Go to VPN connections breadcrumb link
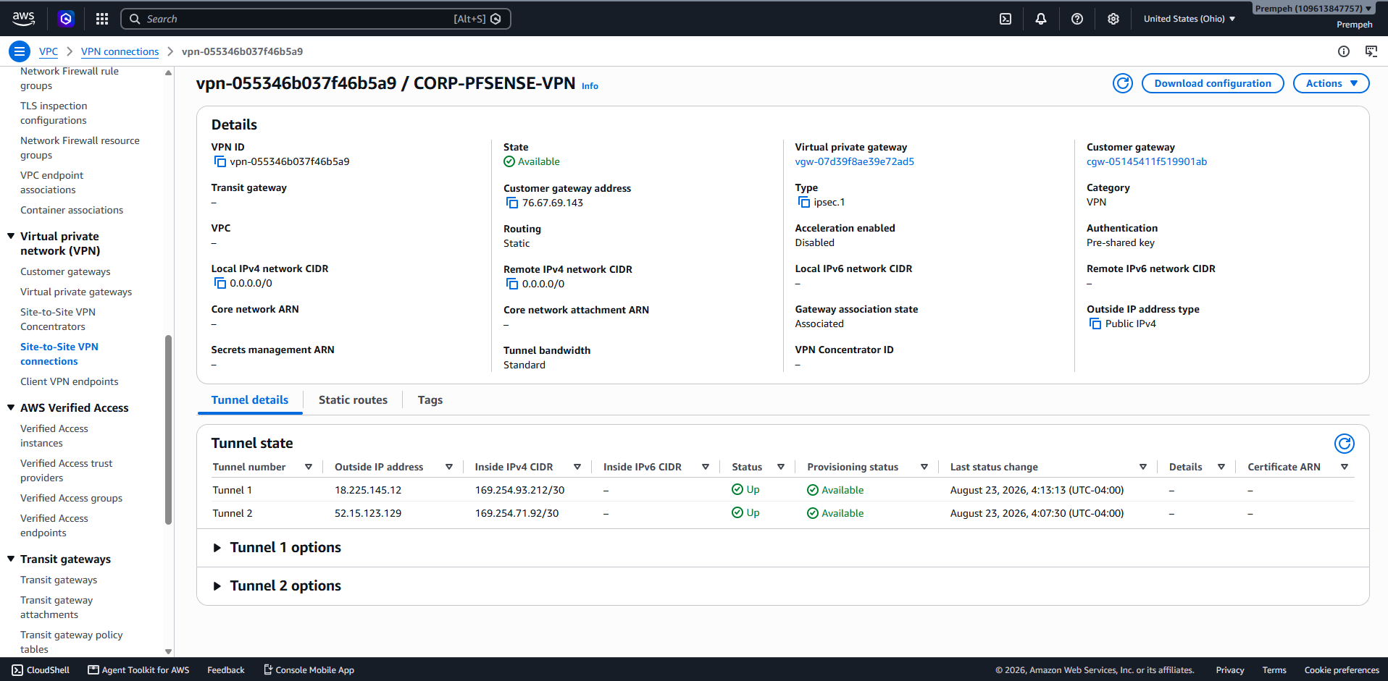1388x681 pixels. pos(120,51)
